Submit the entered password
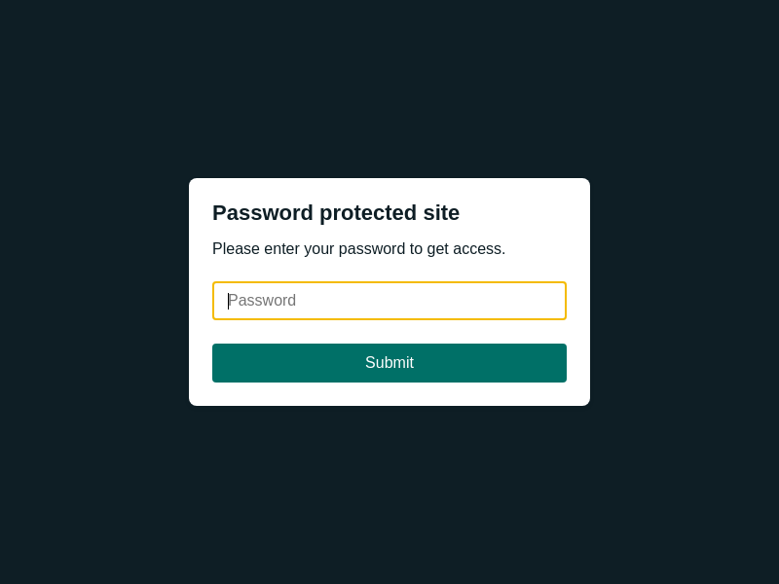This screenshot has height=584, width=779. click(x=389, y=363)
